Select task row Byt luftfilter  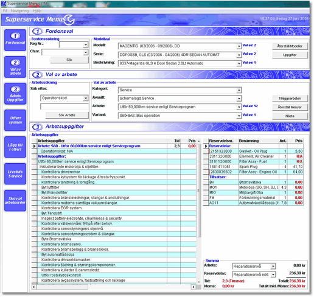tap(114, 187)
